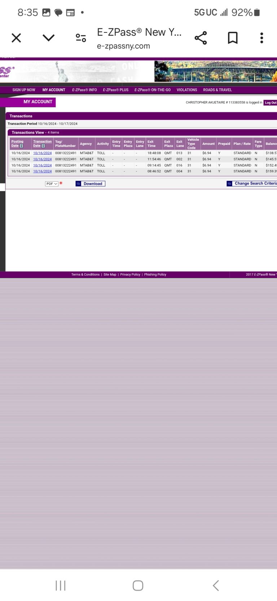Bookmark this page
Viewport: 277px width, 601px height.
233,38
